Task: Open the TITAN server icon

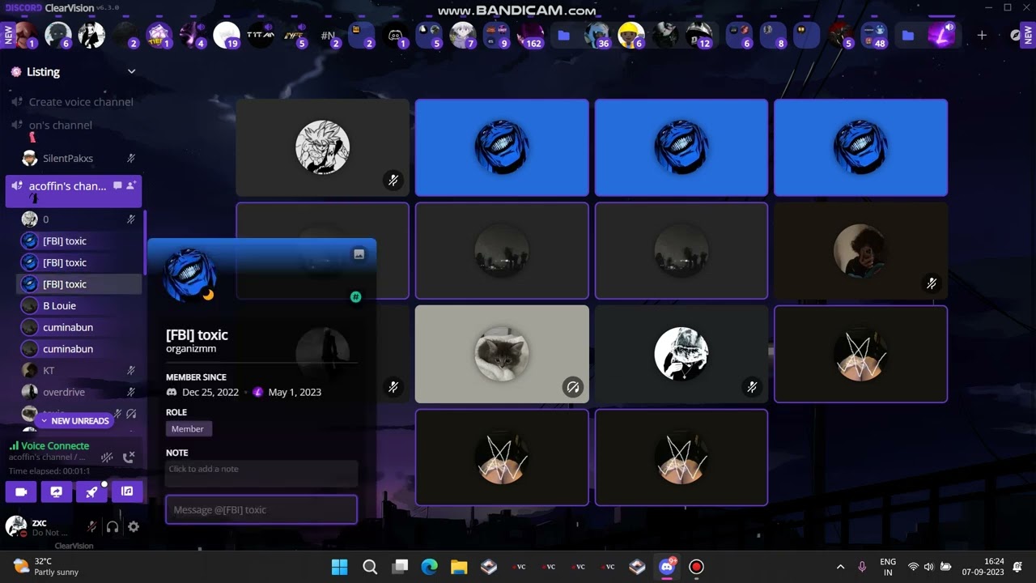Action: [x=260, y=35]
